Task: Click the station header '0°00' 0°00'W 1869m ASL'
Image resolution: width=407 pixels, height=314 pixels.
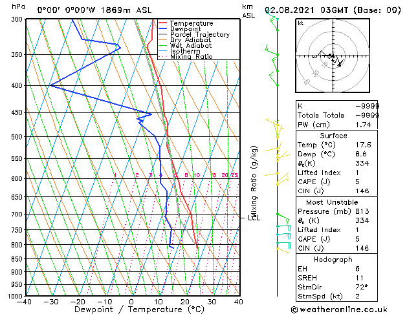Action: [x=94, y=10]
